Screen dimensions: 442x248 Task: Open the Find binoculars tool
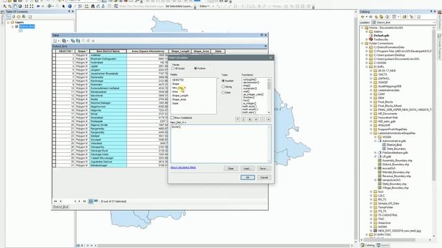(x=93, y=6)
